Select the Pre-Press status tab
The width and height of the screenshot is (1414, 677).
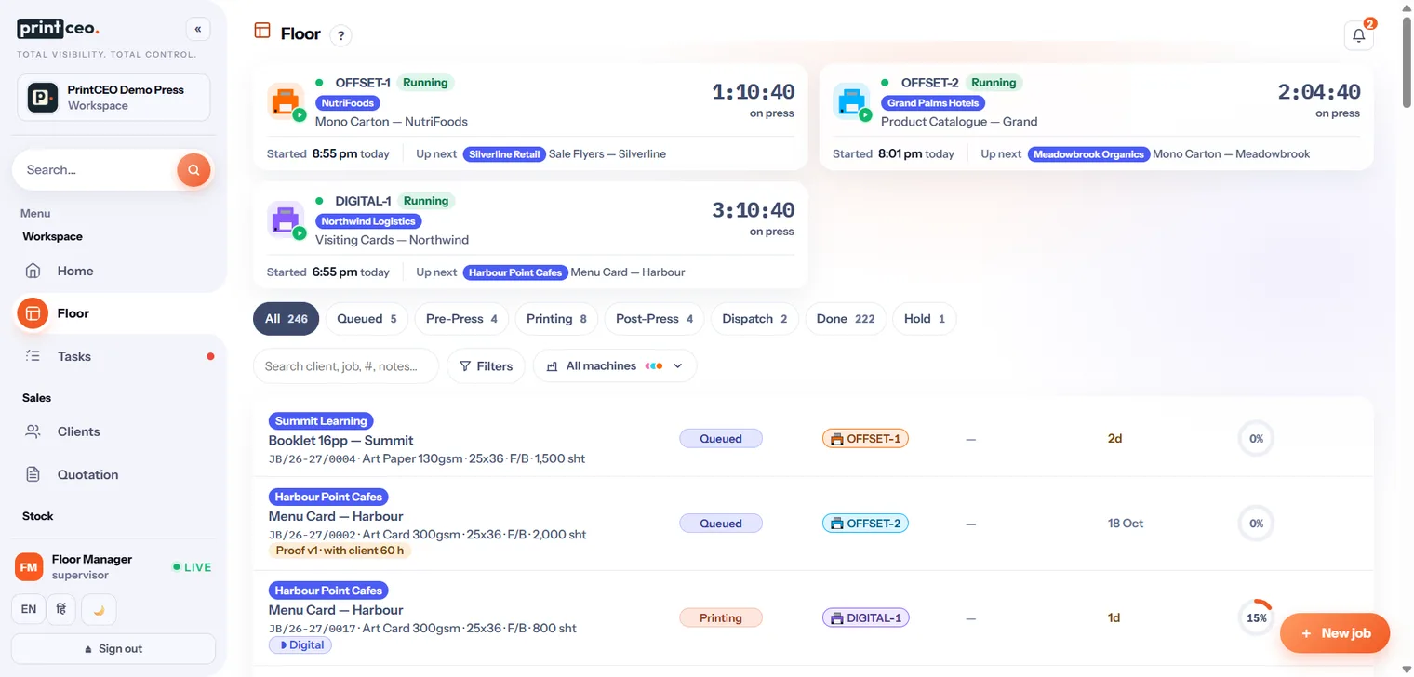click(461, 319)
